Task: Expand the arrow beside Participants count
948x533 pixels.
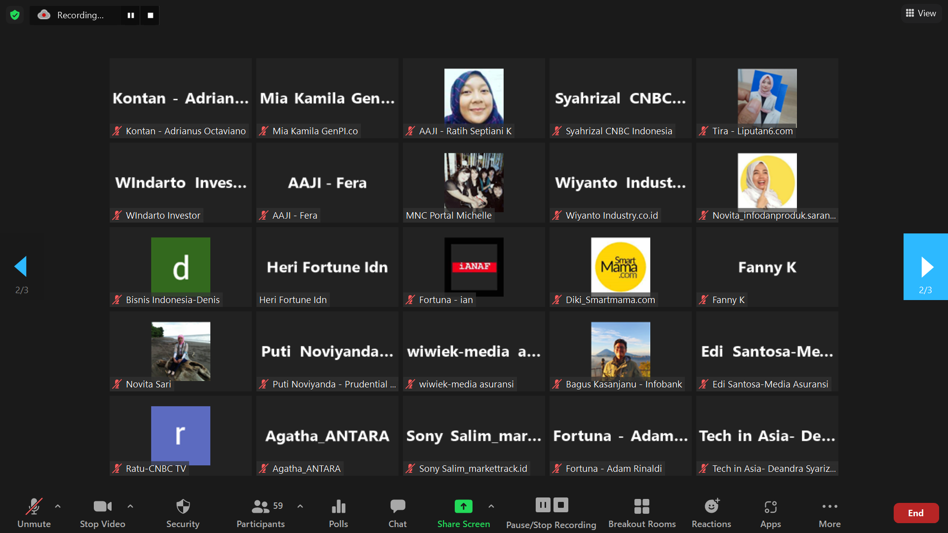Action: tap(300, 506)
